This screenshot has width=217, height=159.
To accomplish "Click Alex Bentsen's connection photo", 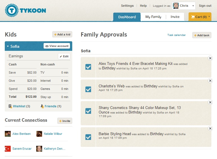I will (x=8, y=134).
